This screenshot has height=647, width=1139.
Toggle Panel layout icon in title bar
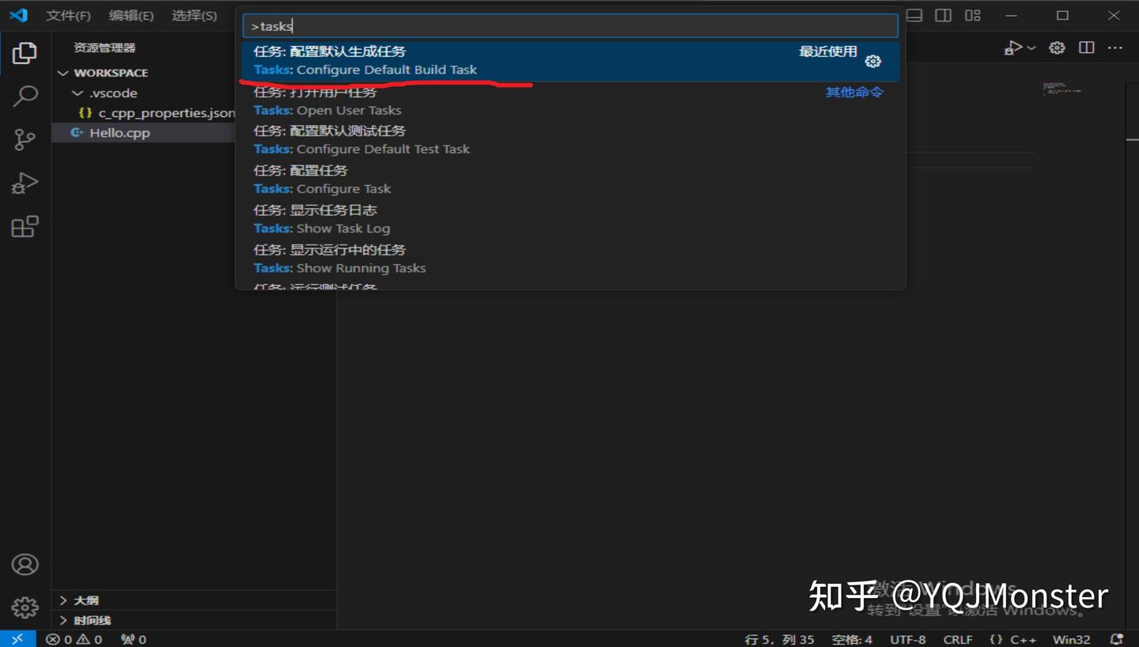coord(913,15)
